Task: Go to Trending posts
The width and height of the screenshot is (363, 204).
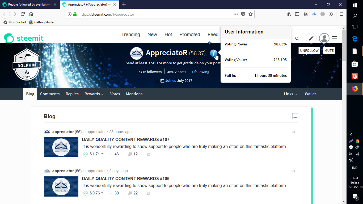Action: [x=131, y=35]
